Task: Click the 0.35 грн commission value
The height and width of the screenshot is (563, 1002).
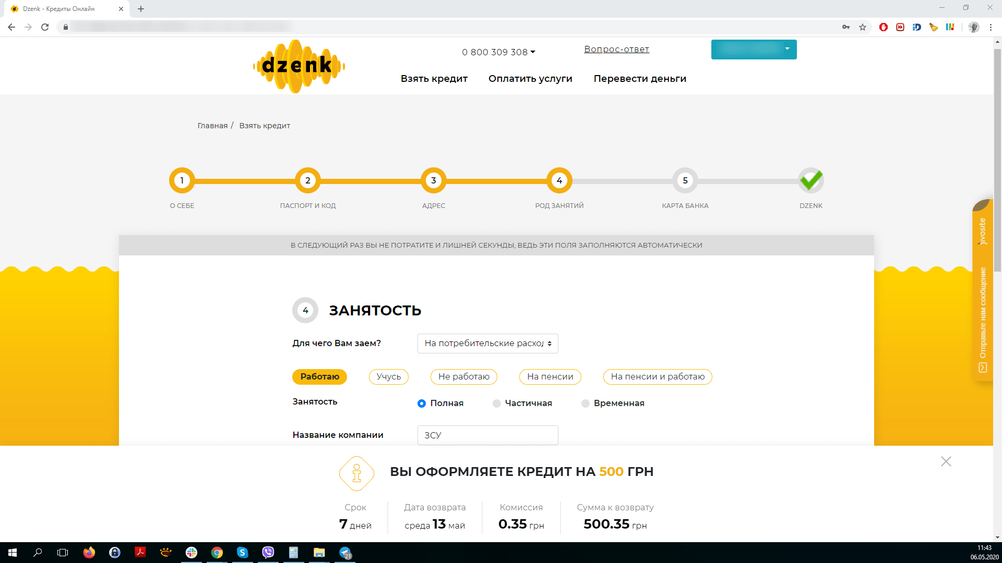Action: tap(521, 524)
